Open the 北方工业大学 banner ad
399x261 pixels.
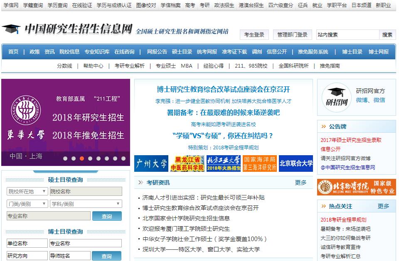[224, 163]
